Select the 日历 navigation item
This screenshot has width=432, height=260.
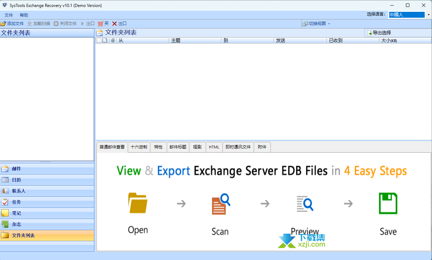47,180
